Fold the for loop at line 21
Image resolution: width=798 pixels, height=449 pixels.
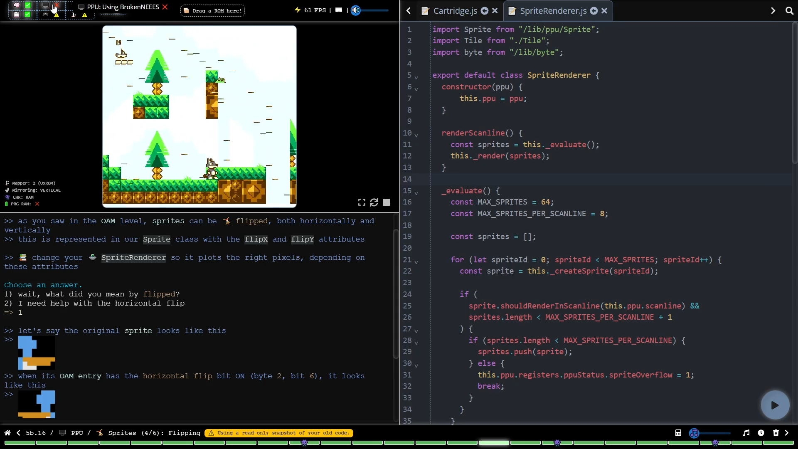[x=416, y=262]
